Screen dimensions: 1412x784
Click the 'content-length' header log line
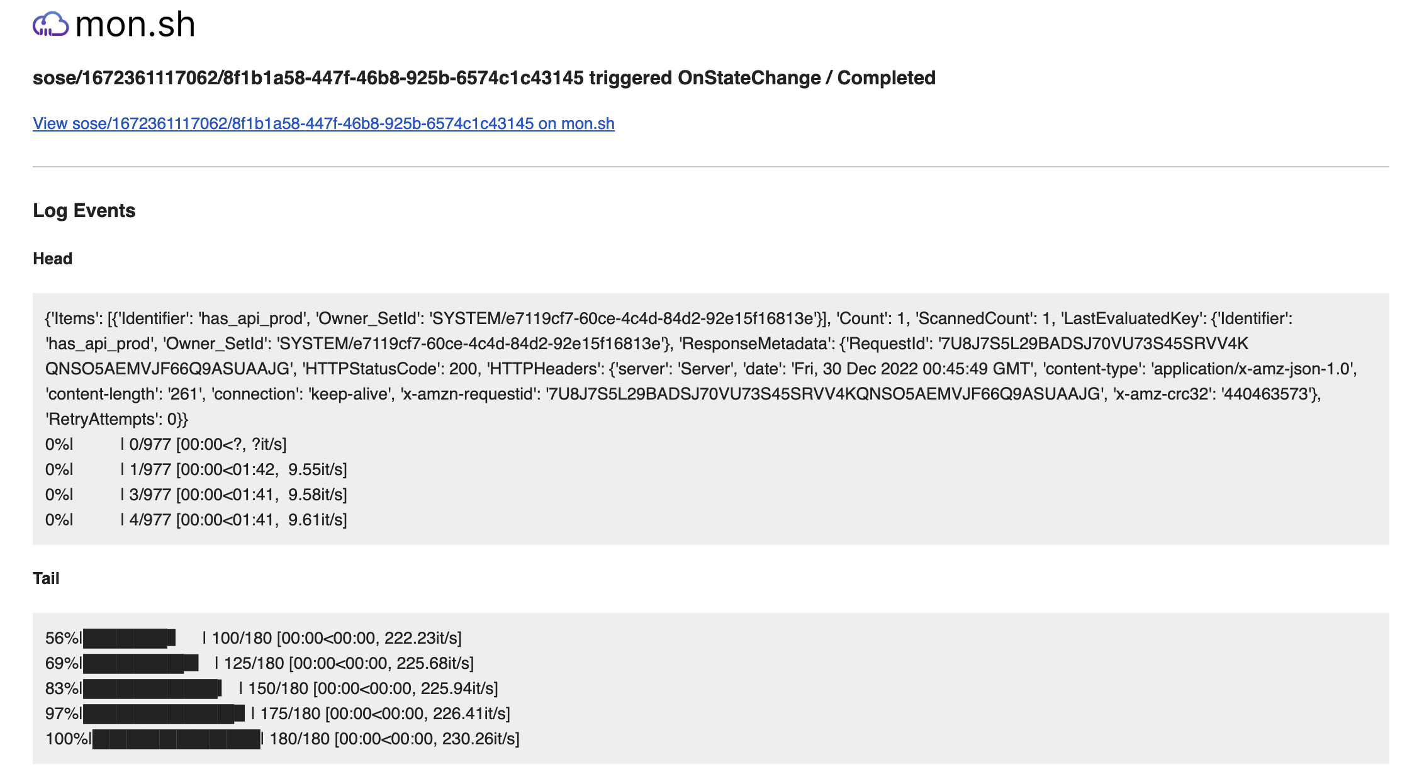click(683, 394)
